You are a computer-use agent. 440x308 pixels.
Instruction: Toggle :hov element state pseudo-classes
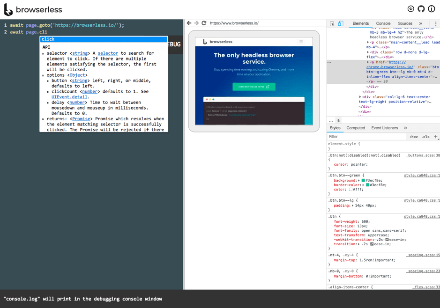(414, 137)
